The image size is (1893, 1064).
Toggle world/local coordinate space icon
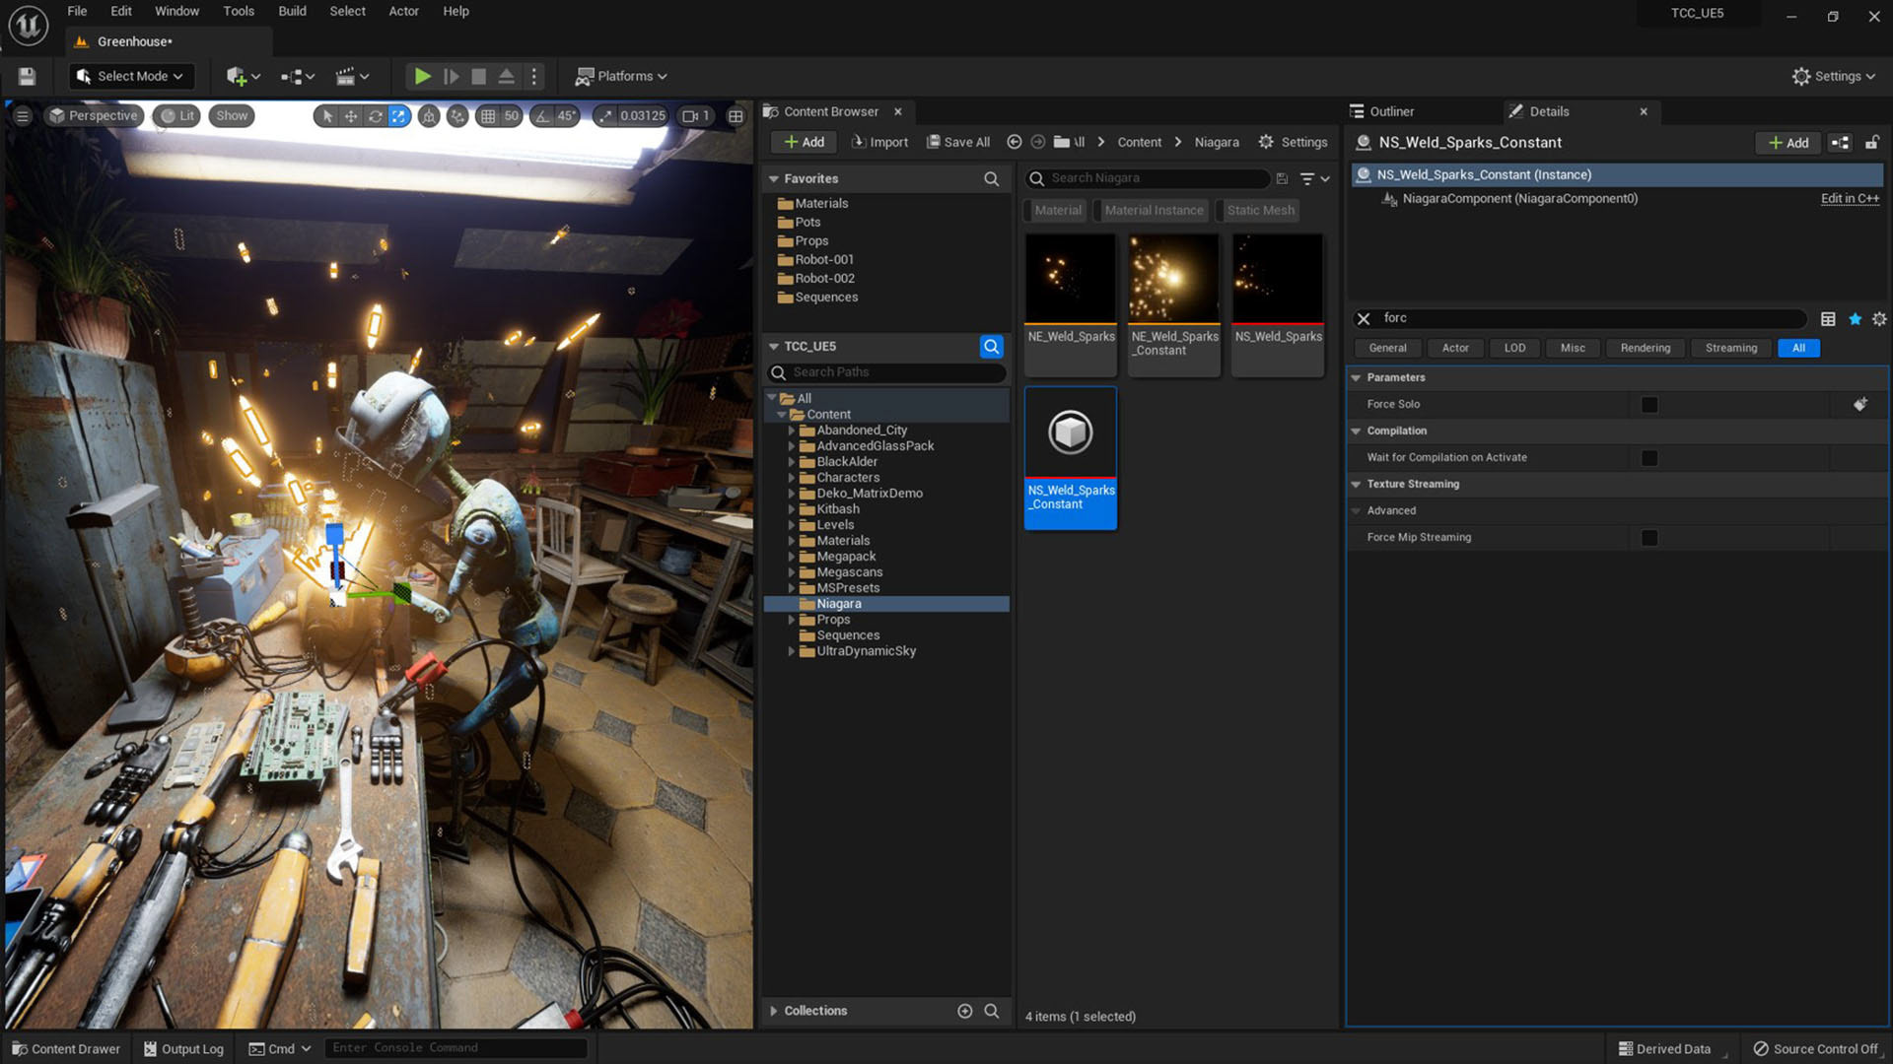(429, 115)
